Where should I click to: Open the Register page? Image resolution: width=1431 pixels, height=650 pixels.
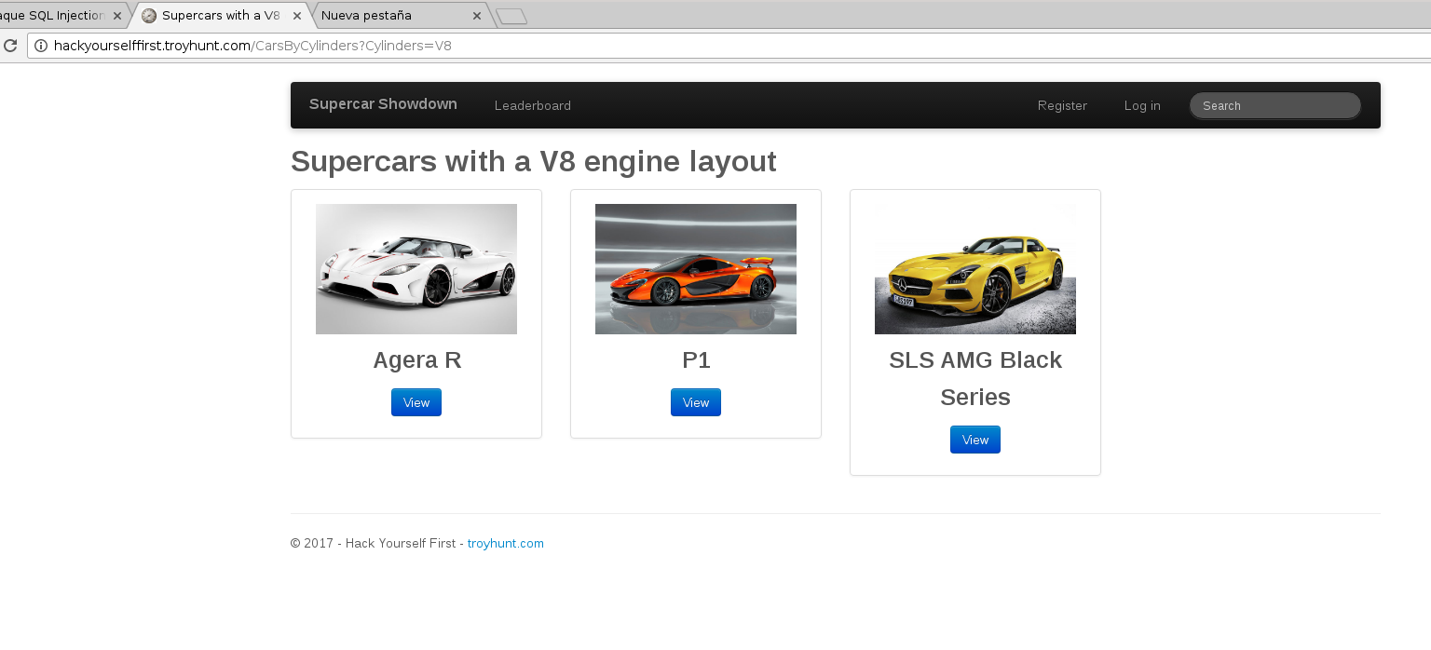(1062, 106)
